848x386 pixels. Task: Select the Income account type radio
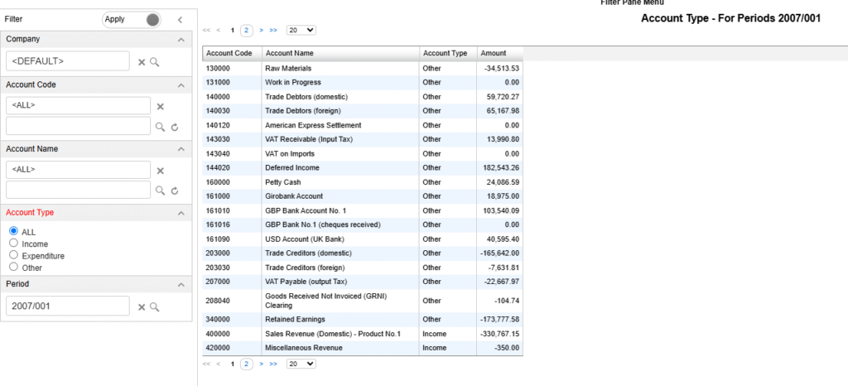coord(14,244)
